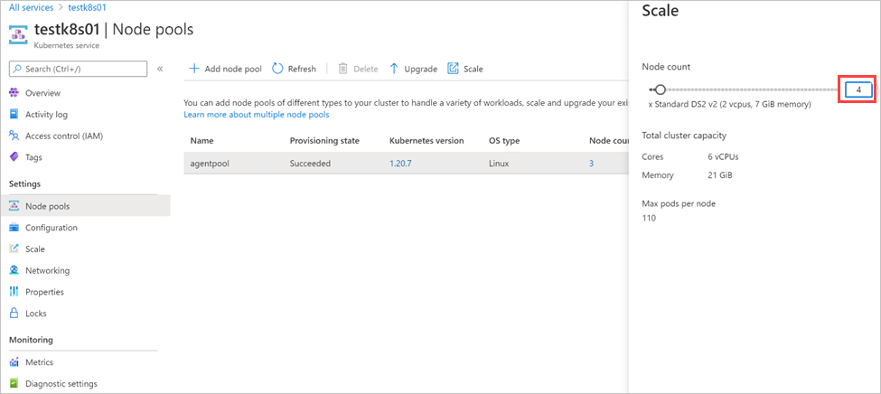Open the Properties menu item
This screenshot has width=881, height=394.
point(44,292)
